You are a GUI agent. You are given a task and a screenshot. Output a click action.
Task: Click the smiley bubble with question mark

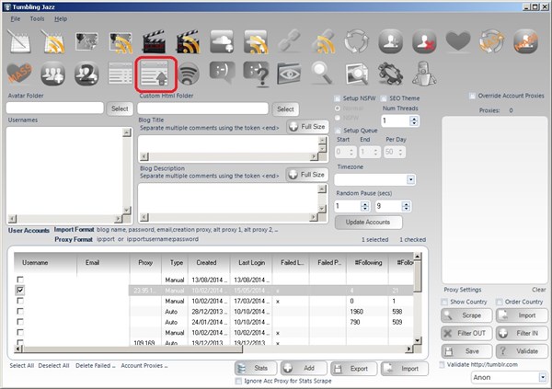pyautogui.click(x=257, y=74)
